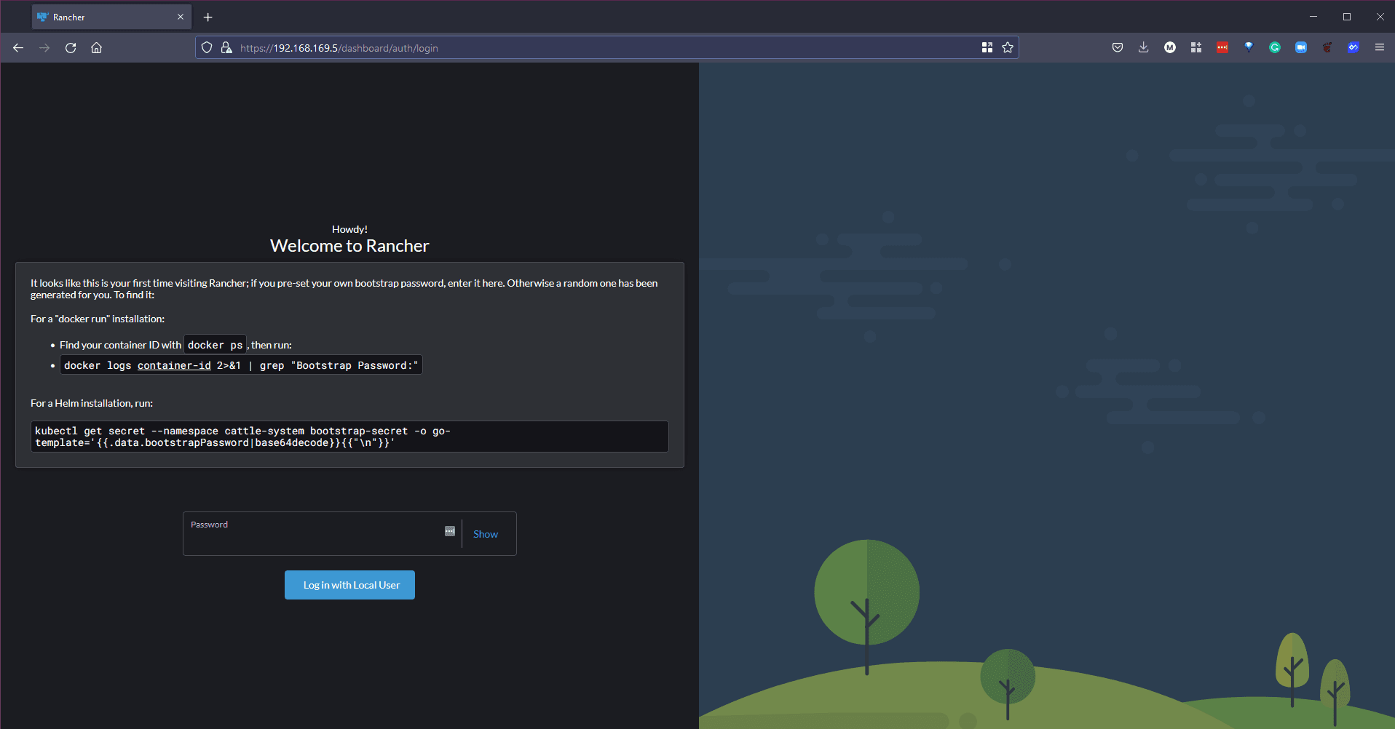Click the Zoom extension icon
Image resolution: width=1395 pixels, height=729 pixels.
tap(1300, 48)
